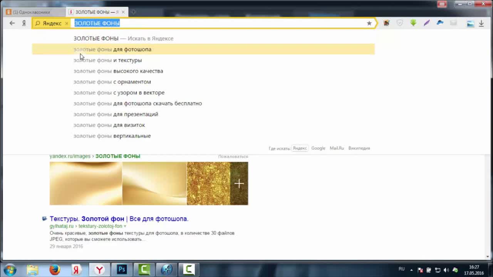The width and height of the screenshot is (493, 277).
Task: Open 'Текстуры. Золотой фон' result link
Action: [119, 219]
